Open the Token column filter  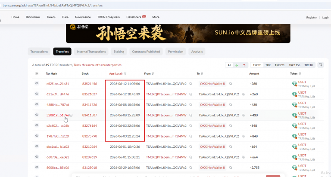click(x=300, y=73)
